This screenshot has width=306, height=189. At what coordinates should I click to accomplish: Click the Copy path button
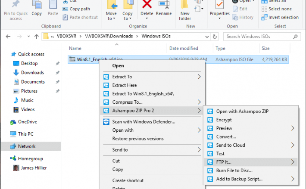(x=76, y=9)
